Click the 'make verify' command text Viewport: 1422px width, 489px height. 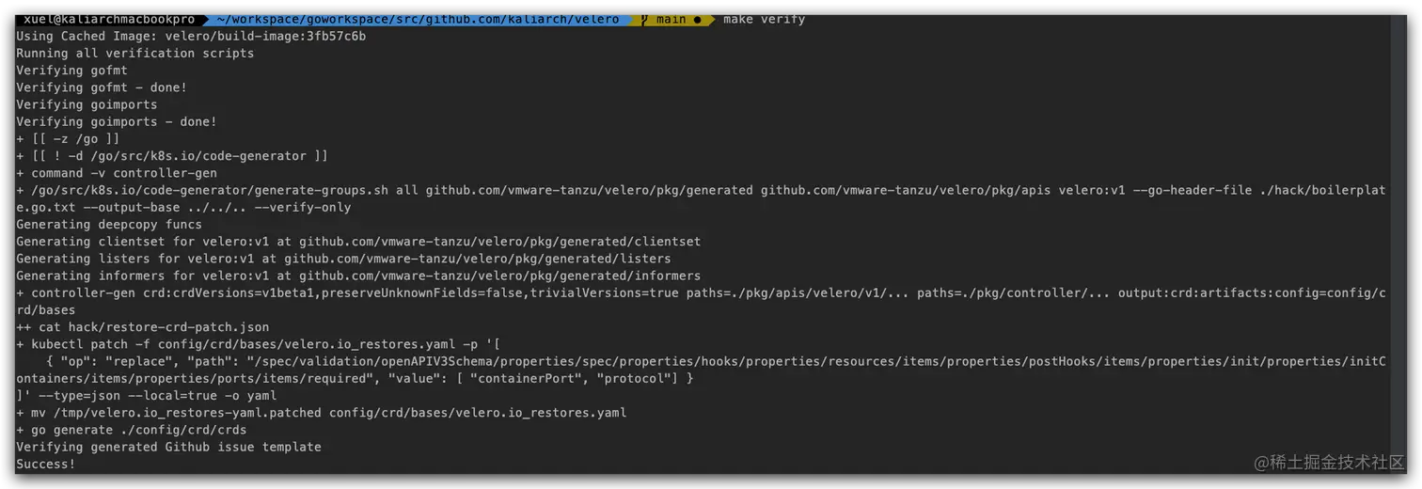[764, 19]
